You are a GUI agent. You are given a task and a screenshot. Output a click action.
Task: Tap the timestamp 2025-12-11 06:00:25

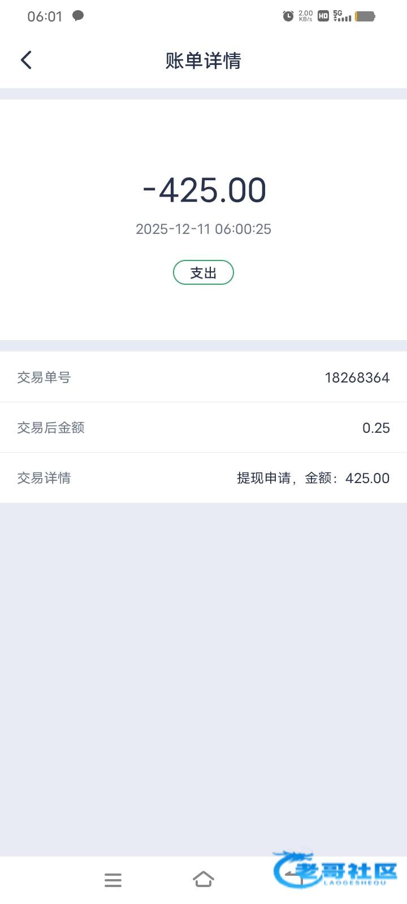203,229
